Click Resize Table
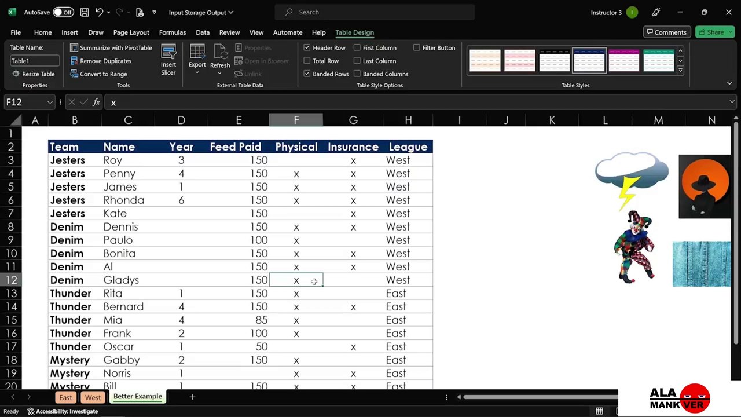 (34, 74)
